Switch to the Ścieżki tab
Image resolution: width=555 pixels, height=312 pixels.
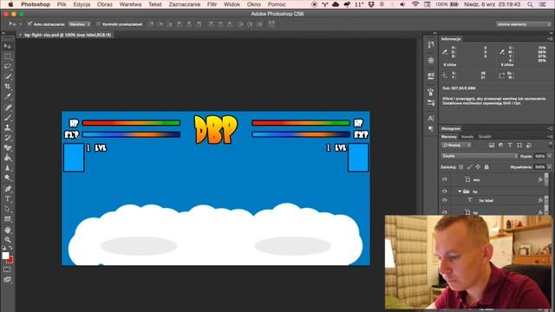(485, 137)
